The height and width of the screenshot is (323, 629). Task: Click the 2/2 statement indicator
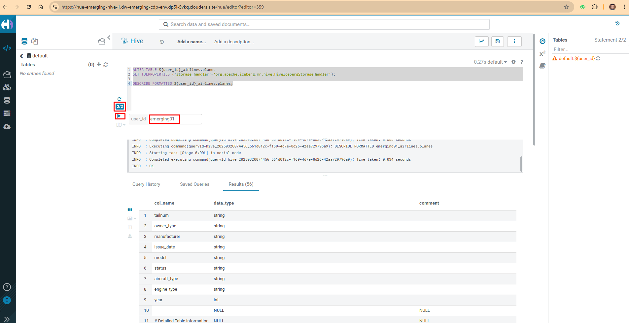120,107
